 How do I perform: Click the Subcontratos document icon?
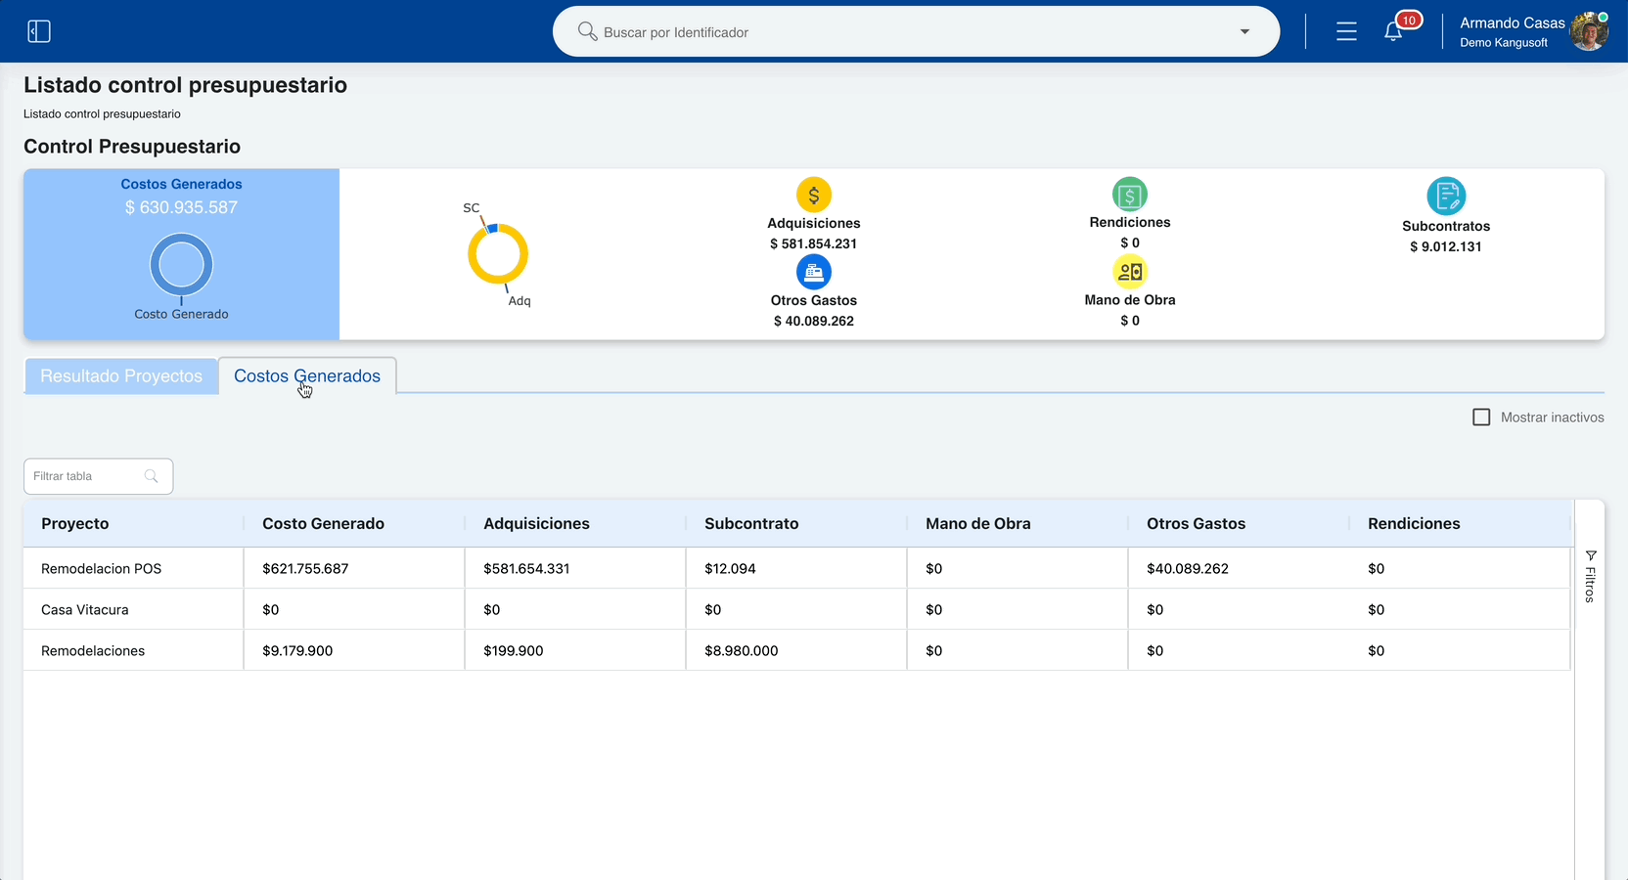[1446, 196]
